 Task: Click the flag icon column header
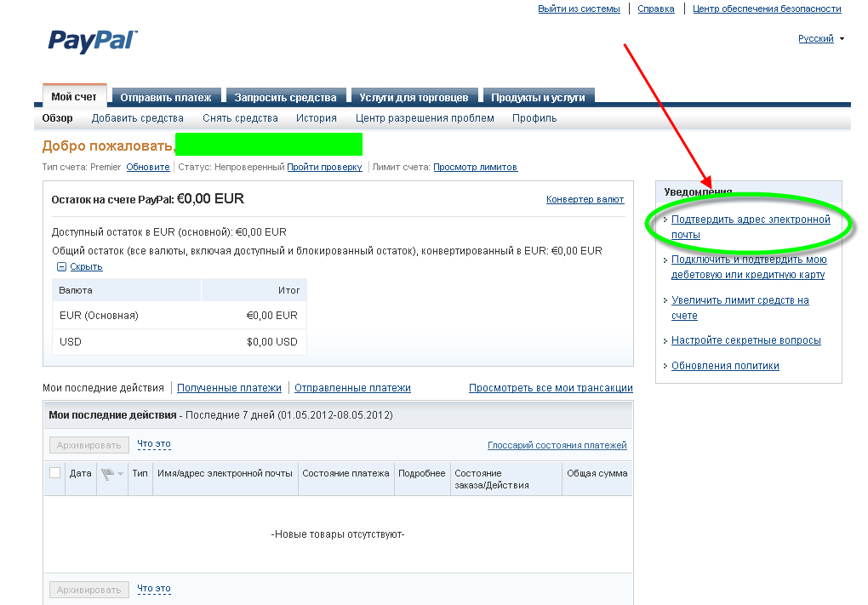click(x=107, y=473)
